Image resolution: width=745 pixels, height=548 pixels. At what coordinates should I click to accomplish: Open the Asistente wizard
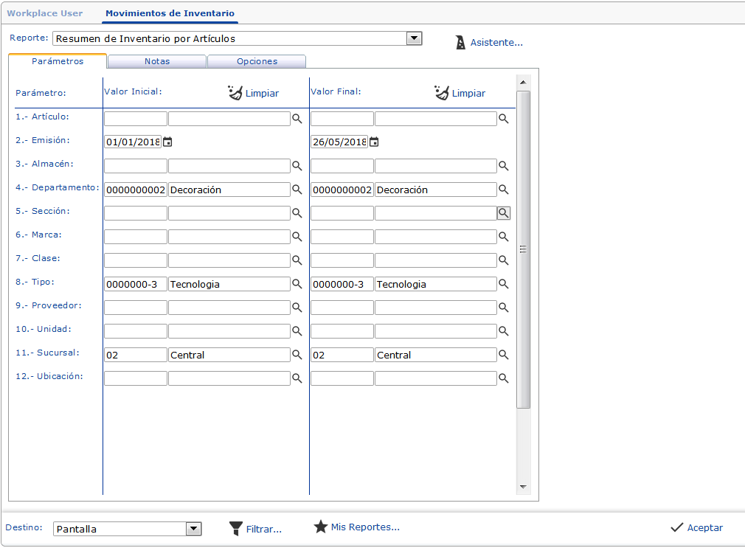[x=489, y=43]
